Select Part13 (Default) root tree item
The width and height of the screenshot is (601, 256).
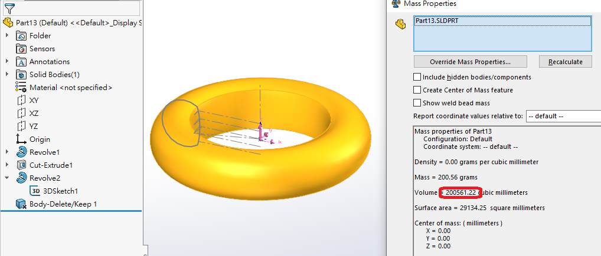pos(79,23)
